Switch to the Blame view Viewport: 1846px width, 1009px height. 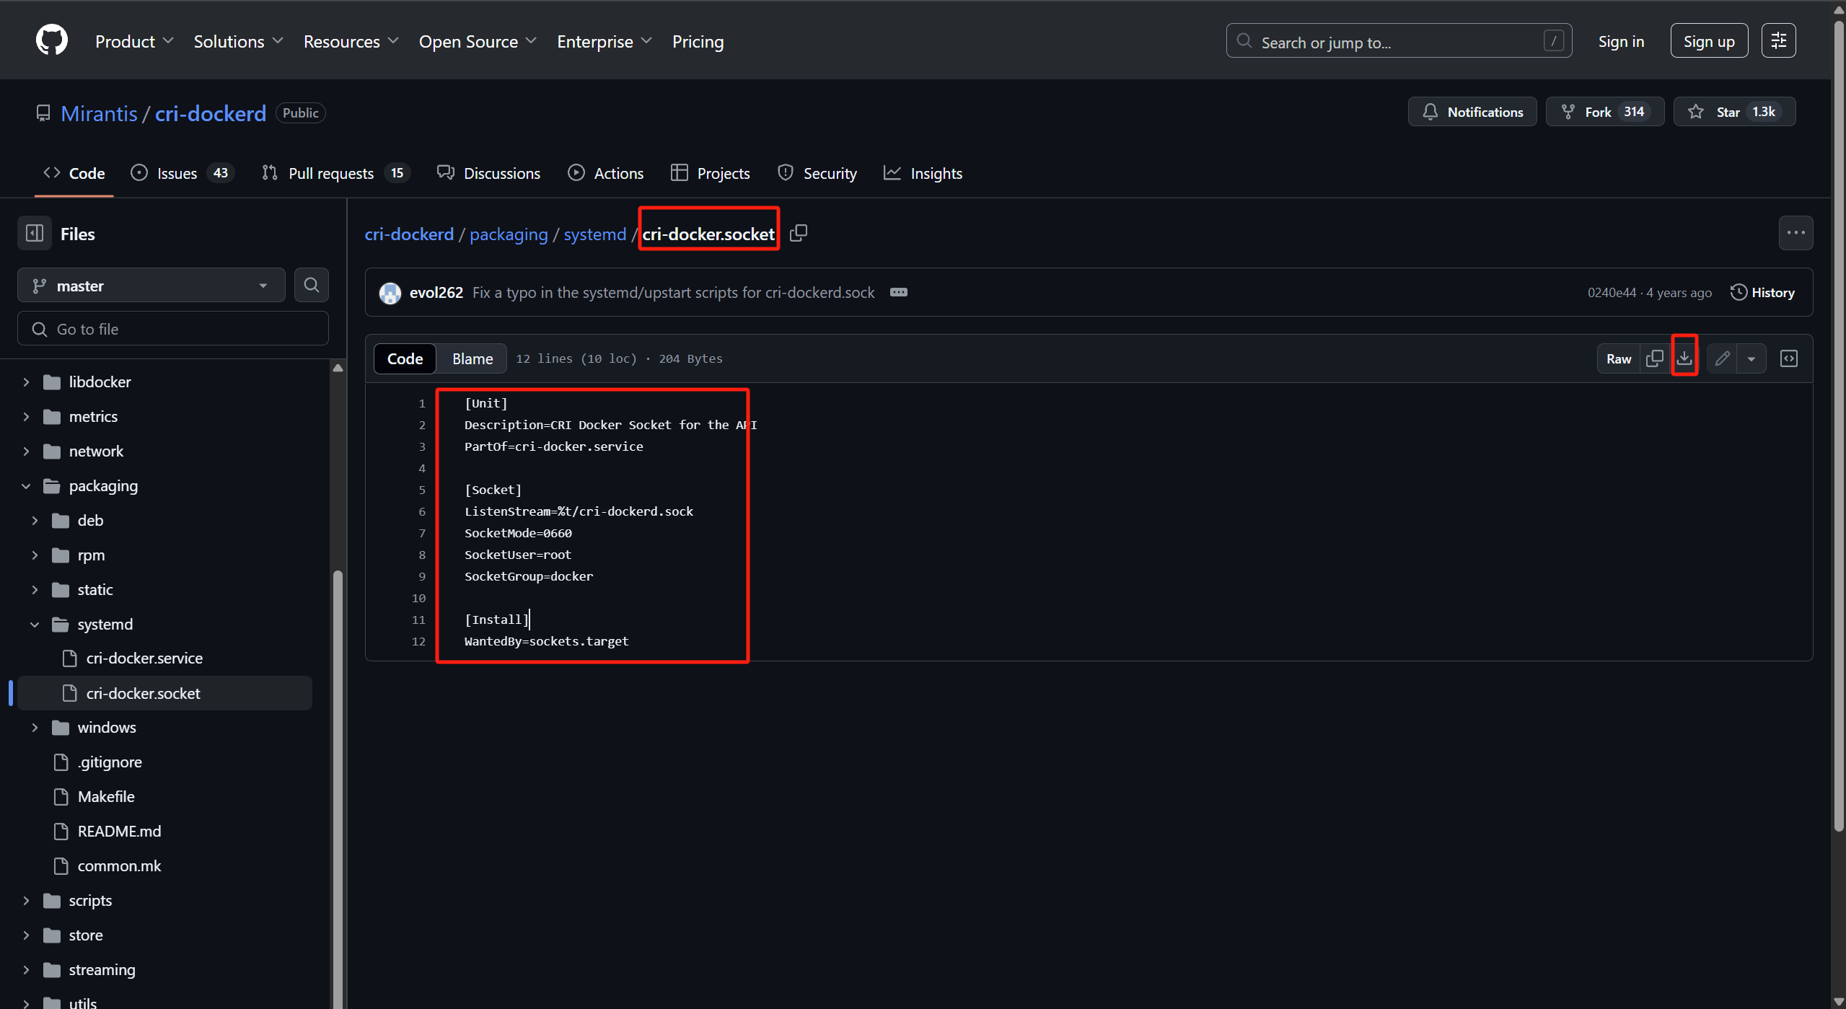click(473, 358)
